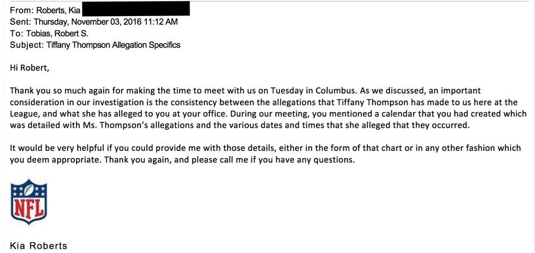Click the 'From:' field label

[x=22, y=10]
